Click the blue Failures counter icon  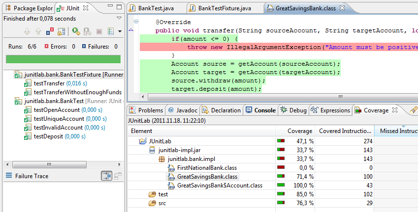(x=84, y=47)
